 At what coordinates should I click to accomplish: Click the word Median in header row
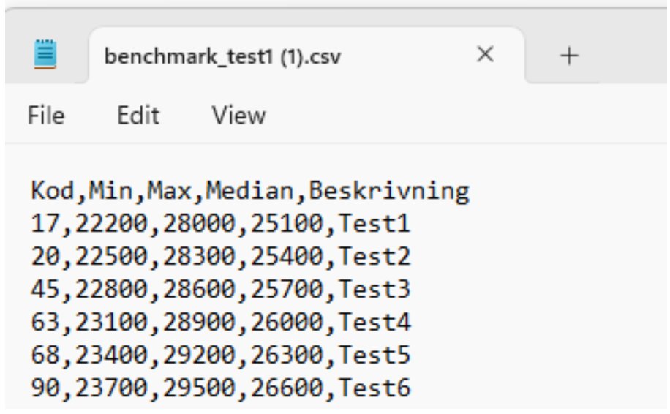tap(250, 191)
